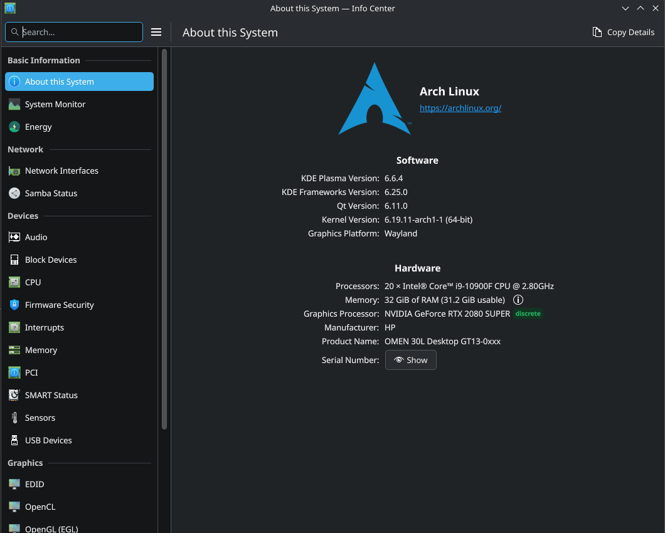Select the Interrupts icon in sidebar

14,327
